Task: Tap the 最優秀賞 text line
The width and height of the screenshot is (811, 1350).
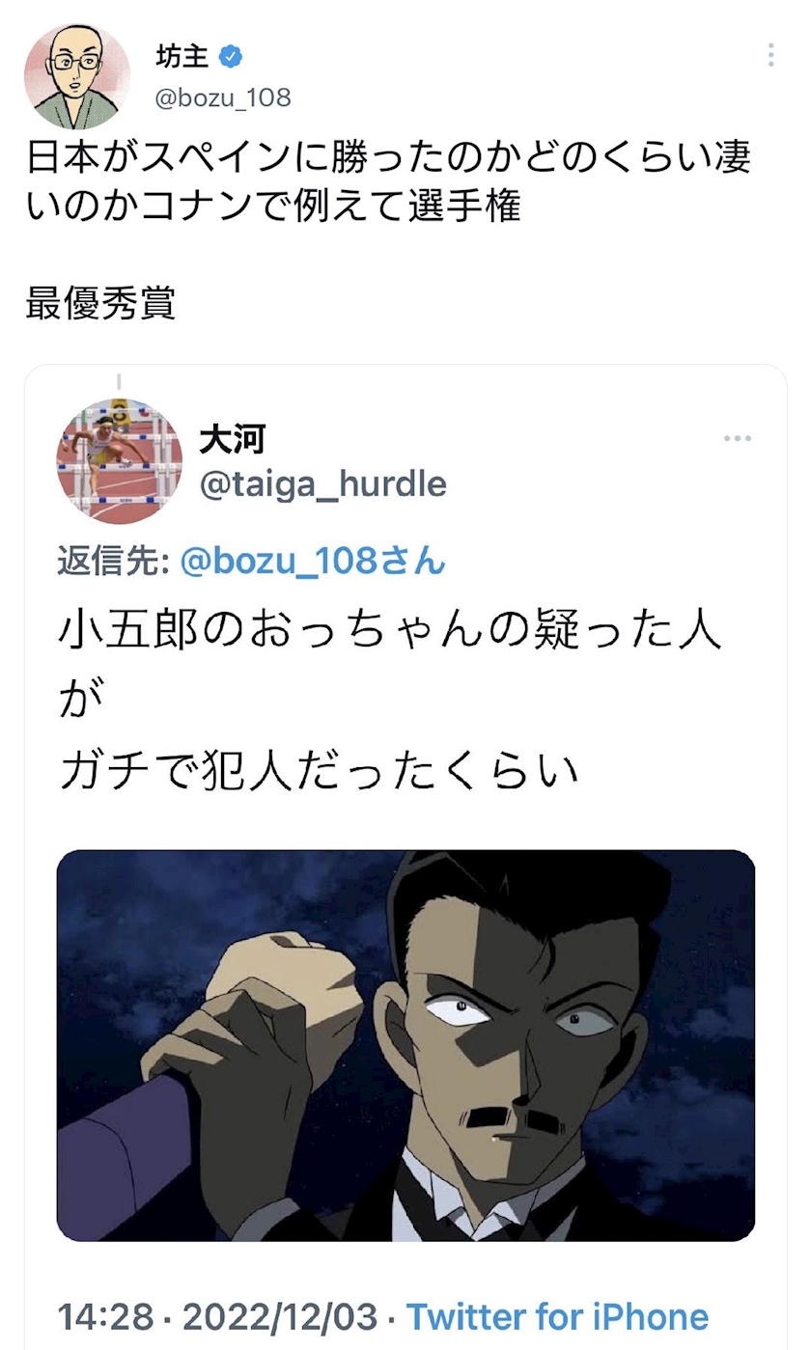Action: point(100,303)
